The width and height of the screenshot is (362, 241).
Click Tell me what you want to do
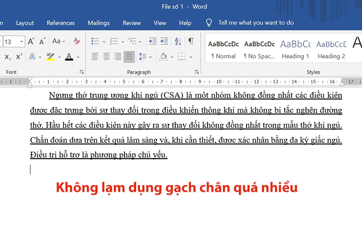click(256, 23)
